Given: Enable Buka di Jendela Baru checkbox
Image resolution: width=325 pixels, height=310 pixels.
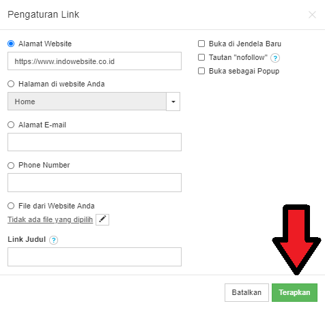Looking at the screenshot, I should 201,44.
